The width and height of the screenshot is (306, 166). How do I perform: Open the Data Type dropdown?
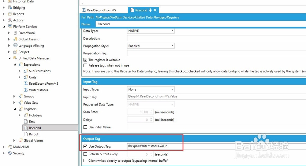(x=151, y=31)
